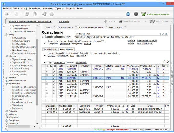Image resolution: width=174 pixels, height=133 pixels.
Task: Click the globe icon in the toolbar
Action: pyautogui.click(x=128, y=14)
